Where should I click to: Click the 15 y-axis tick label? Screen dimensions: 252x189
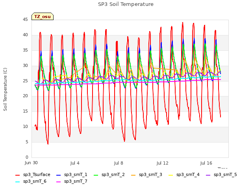click(x=25, y=111)
